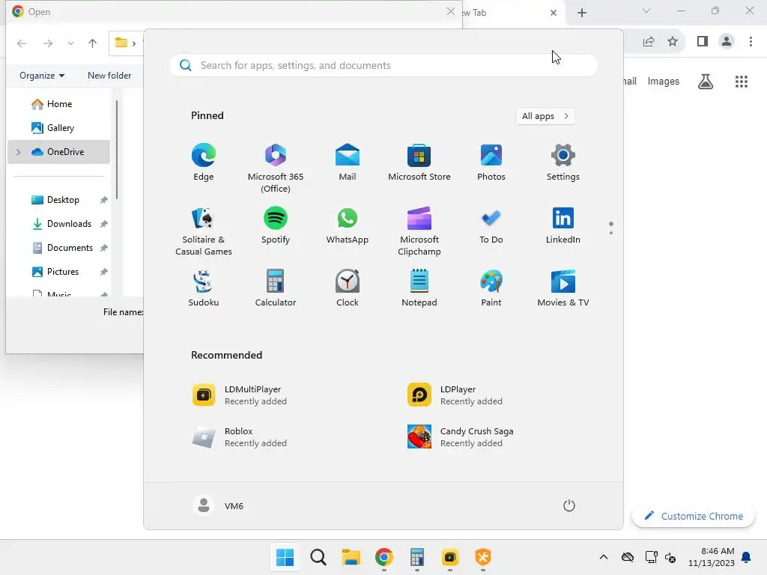Open Chrome three-dot menu
The width and height of the screenshot is (767, 575).
(x=751, y=42)
